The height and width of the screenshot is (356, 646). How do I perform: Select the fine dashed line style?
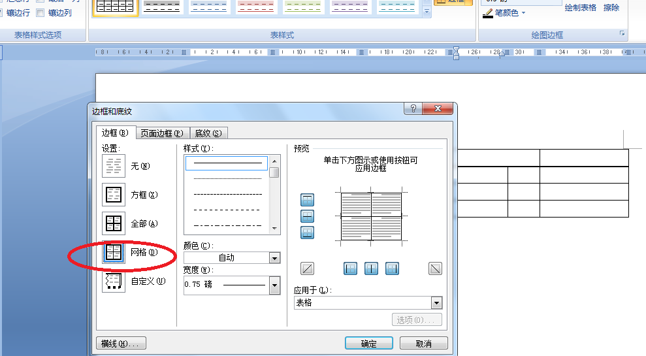point(227,194)
